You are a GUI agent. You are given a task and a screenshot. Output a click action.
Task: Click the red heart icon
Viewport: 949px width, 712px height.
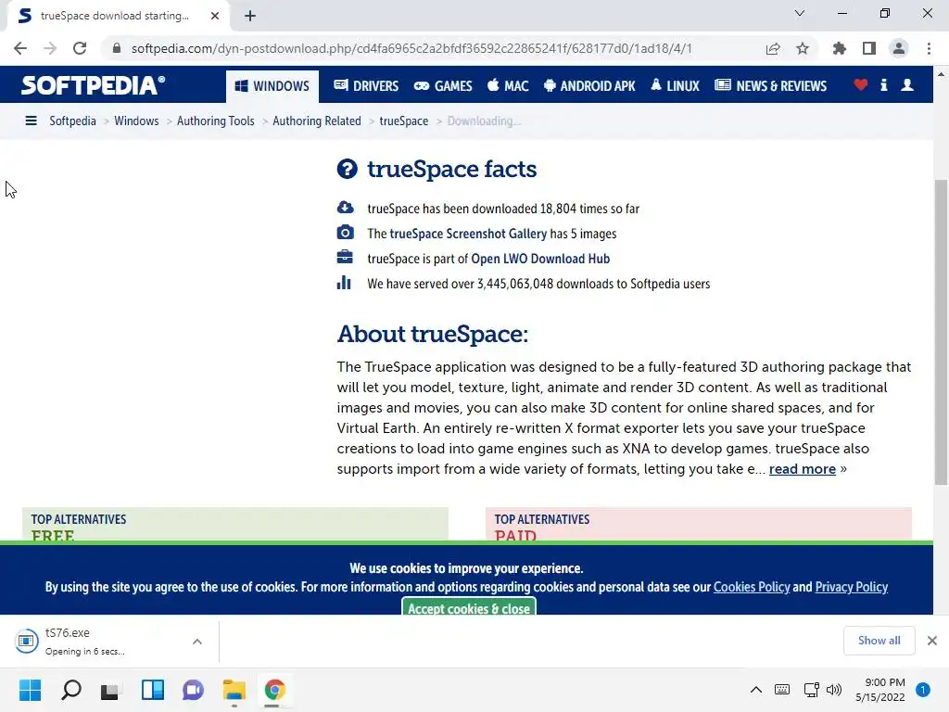(x=860, y=85)
